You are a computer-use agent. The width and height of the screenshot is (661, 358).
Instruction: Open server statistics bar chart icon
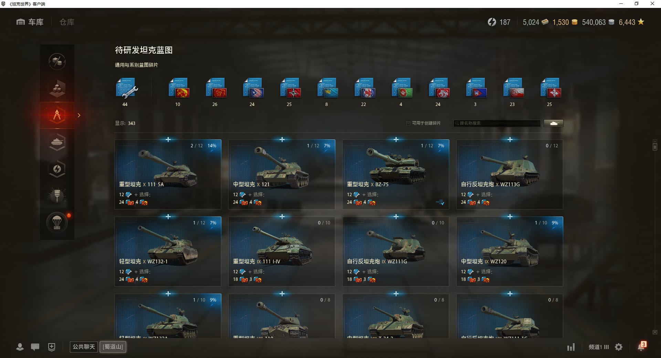click(x=571, y=347)
